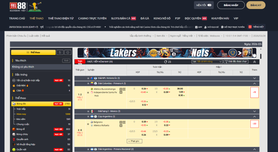Screen dimensions: 278x152
Task: Expand the Phạt góc corners dropdown
Action: tap(134, 141)
